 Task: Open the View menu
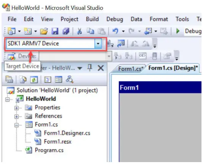click(x=47, y=19)
